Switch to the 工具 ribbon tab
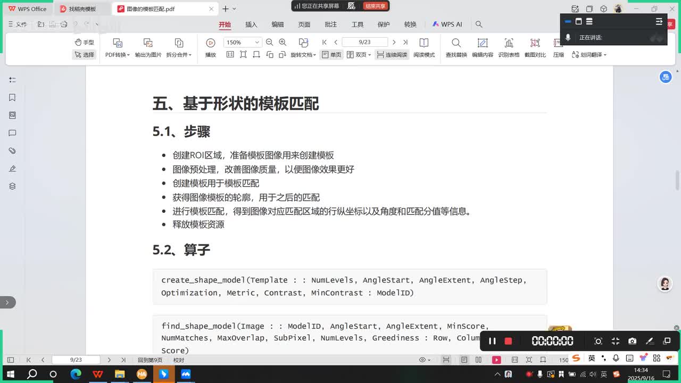This screenshot has width=681, height=383. tap(358, 24)
